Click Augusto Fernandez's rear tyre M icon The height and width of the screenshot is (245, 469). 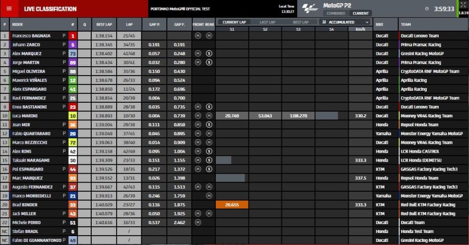tap(209, 187)
